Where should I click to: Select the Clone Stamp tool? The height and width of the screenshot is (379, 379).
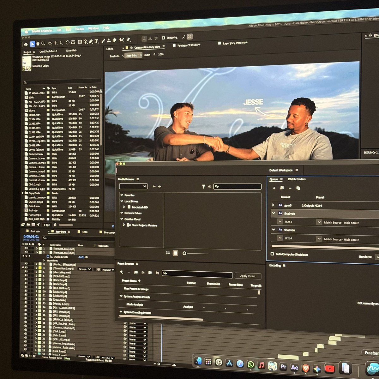(109, 40)
